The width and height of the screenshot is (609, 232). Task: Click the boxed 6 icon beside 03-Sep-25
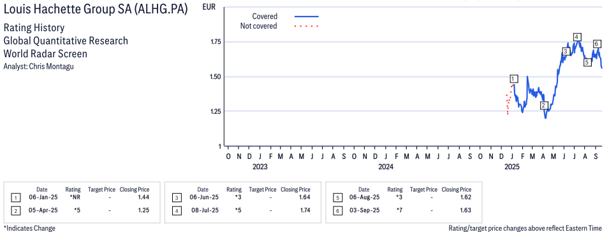(x=337, y=210)
